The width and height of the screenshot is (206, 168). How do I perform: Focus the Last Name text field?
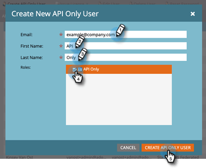coord(126,57)
